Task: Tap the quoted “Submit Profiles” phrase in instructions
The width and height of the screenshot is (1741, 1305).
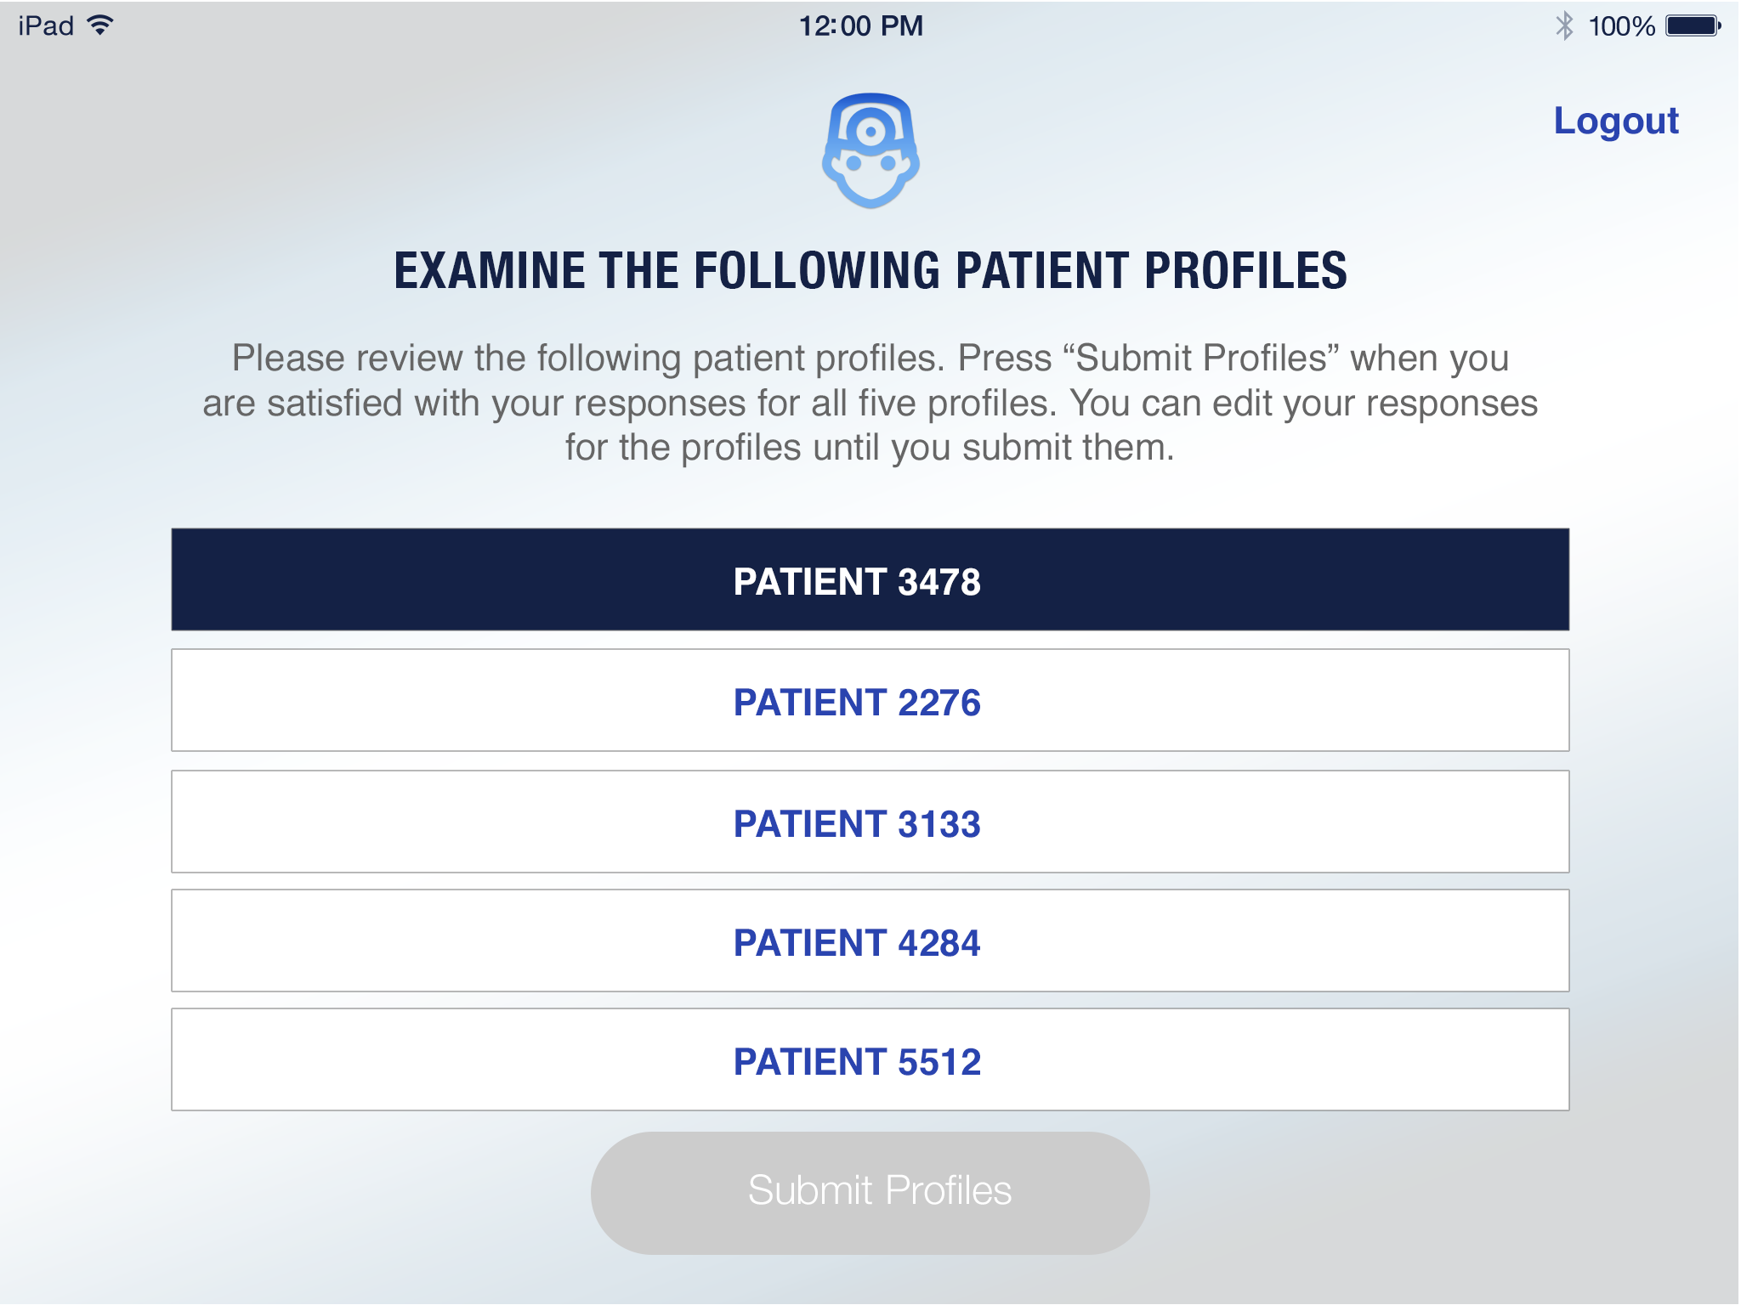Action: [x=1201, y=359]
